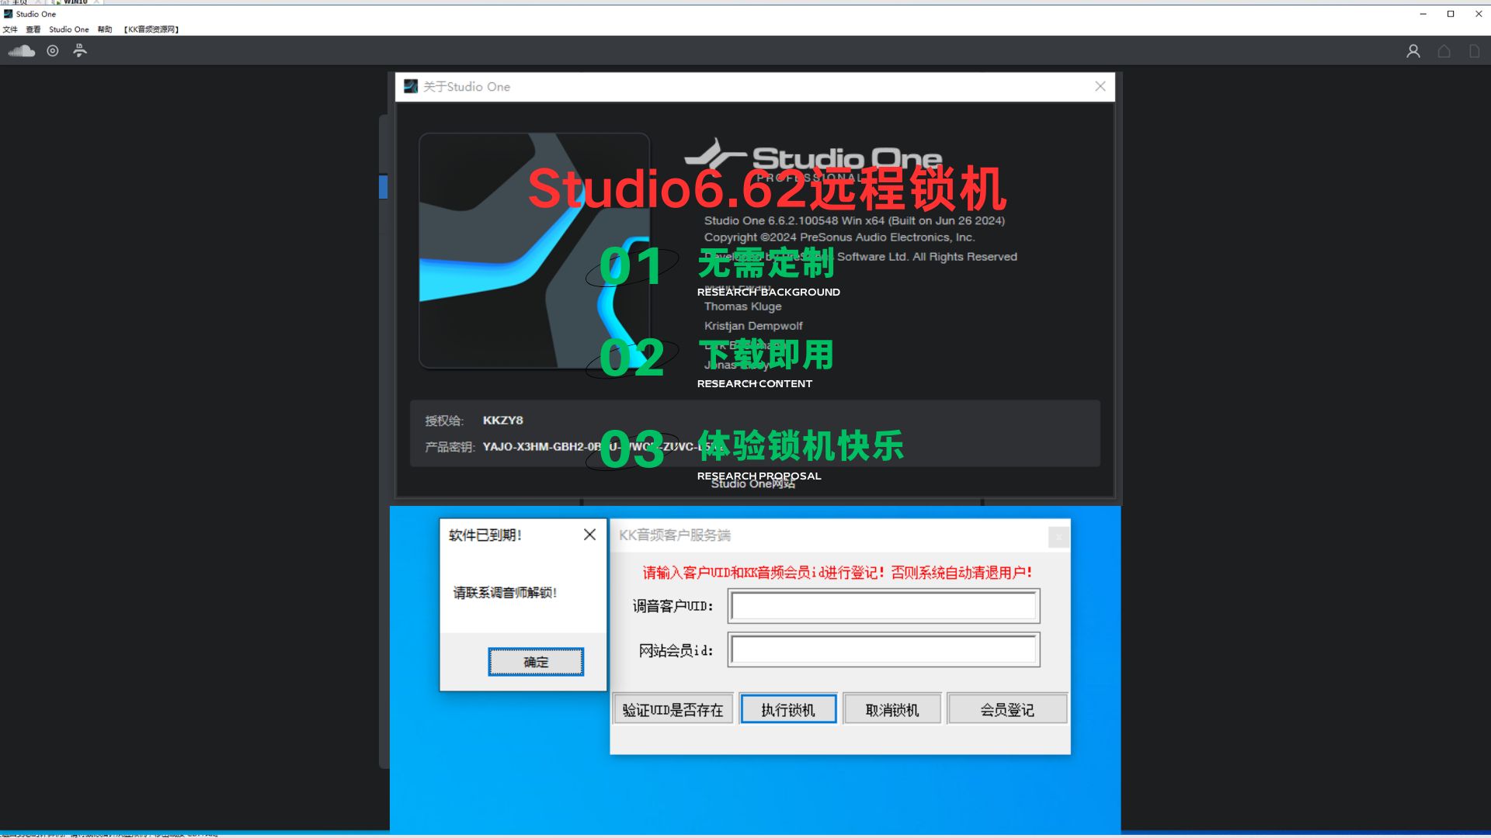1491x838 pixels.
Task: Click the Copyright ©2024 PreSonus line
Action: tap(839, 237)
